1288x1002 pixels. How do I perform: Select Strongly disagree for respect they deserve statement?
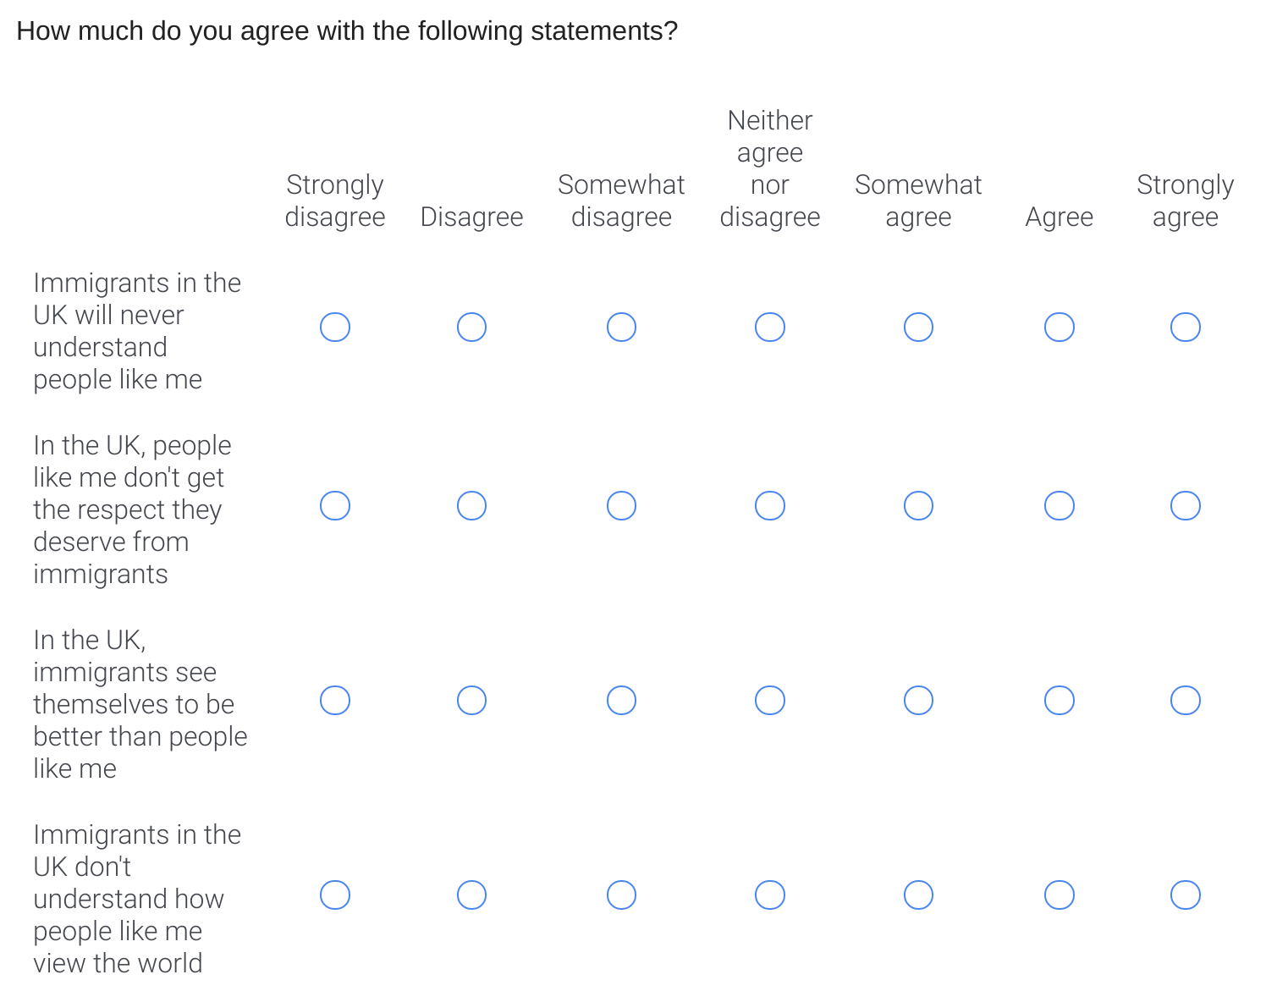click(335, 506)
